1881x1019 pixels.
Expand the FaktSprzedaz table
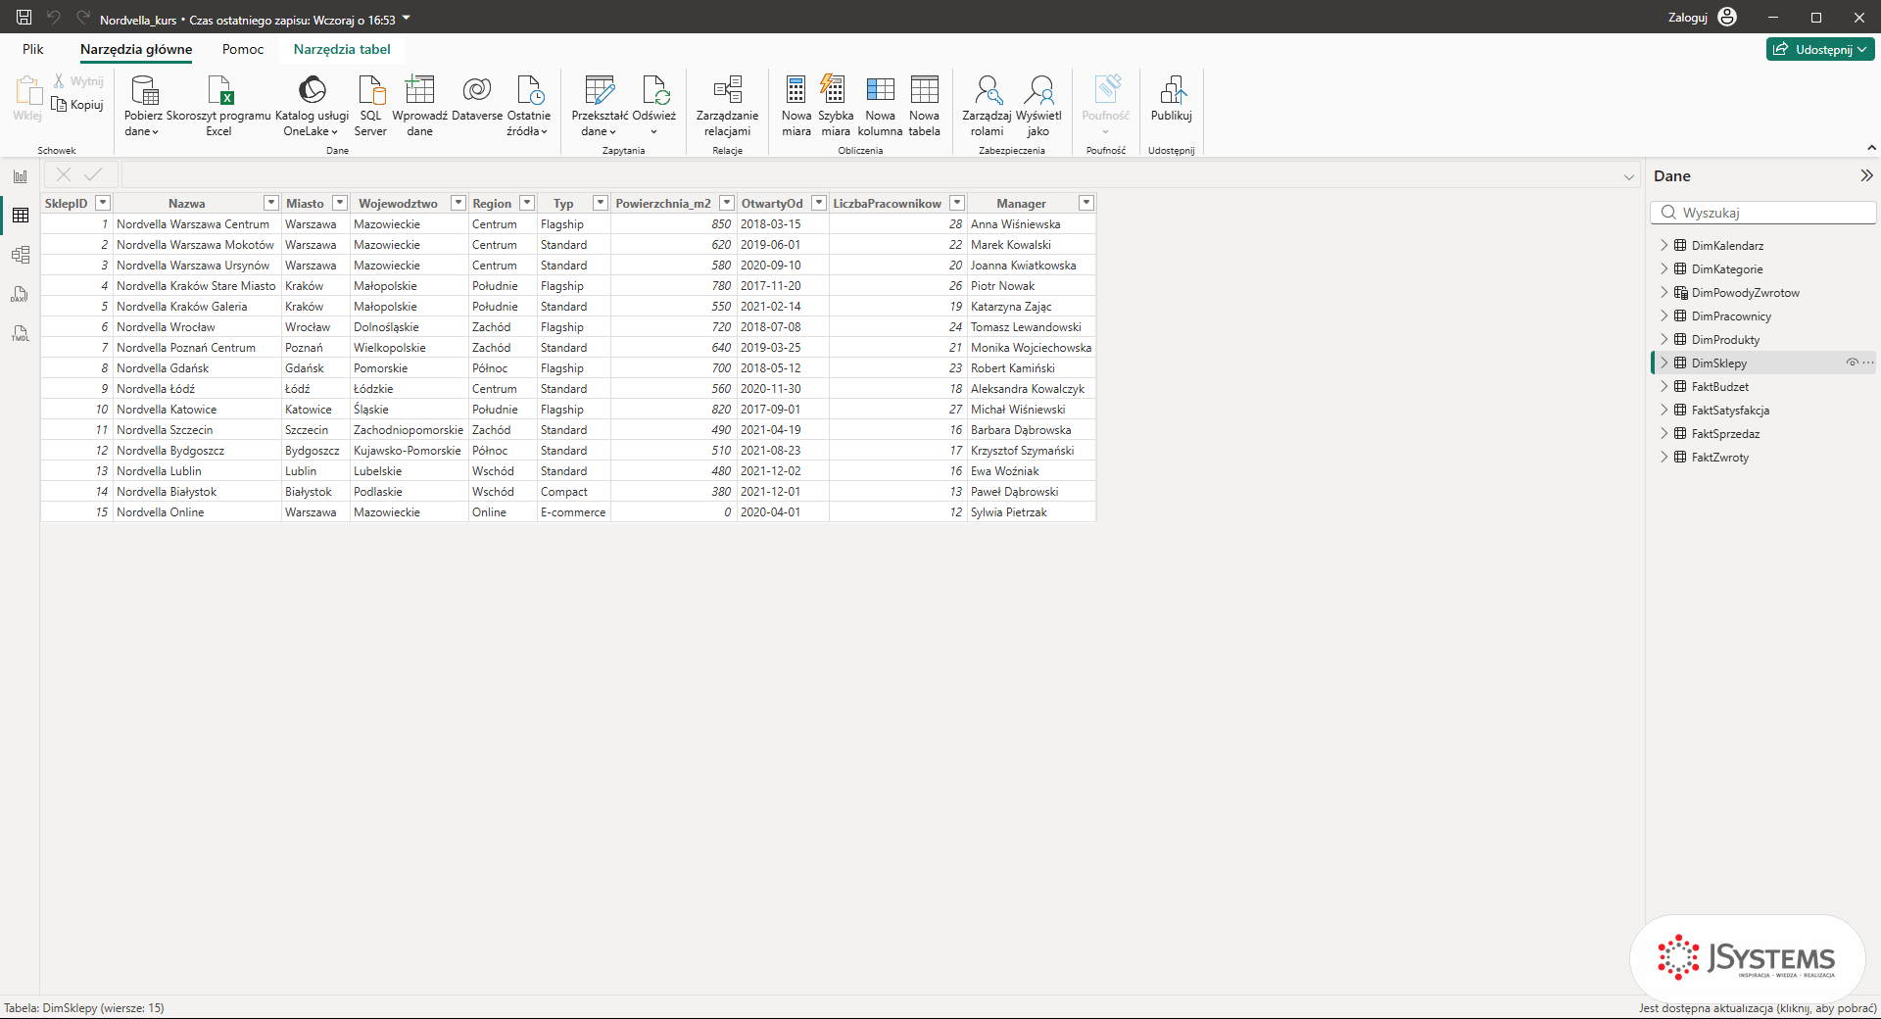(1664, 433)
